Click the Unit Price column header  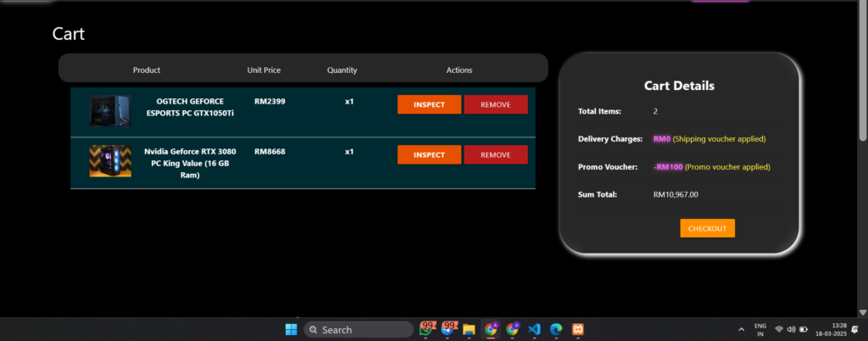264,70
